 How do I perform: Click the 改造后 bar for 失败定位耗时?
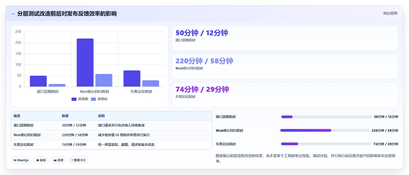tap(151, 84)
